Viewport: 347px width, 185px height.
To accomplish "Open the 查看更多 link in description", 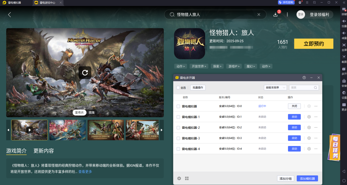I will [x=85, y=172].
